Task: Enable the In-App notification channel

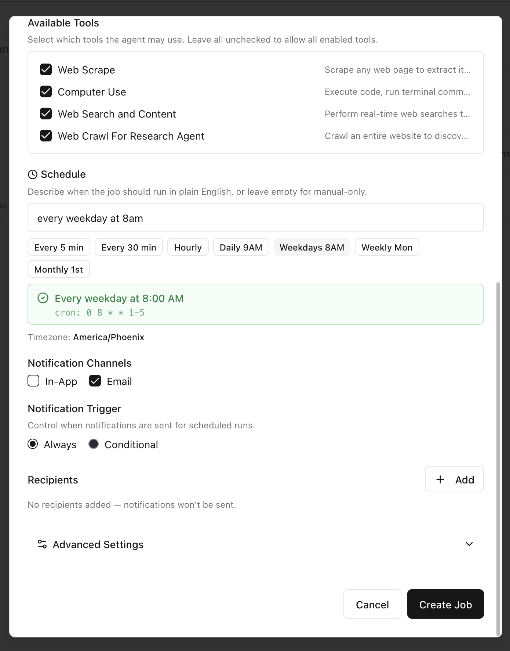Action: (x=33, y=381)
